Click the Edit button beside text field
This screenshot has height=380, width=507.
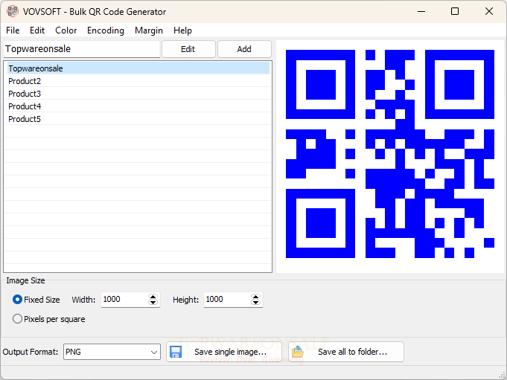(188, 49)
